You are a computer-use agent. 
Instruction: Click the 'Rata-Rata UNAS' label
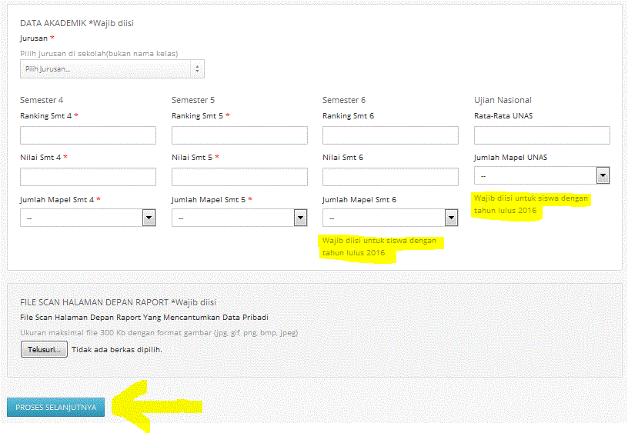(x=503, y=115)
